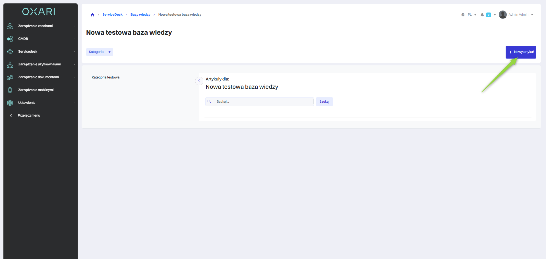Click the home icon in breadcrumb

(x=92, y=15)
